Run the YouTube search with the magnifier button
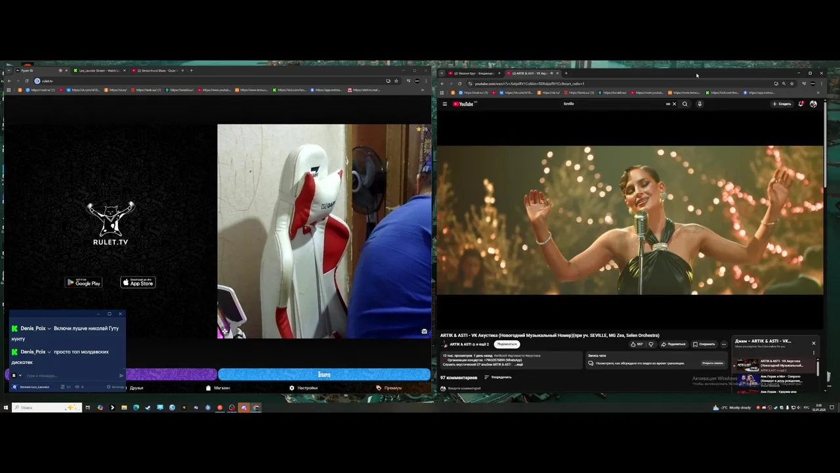This screenshot has width=840, height=473. tap(684, 104)
